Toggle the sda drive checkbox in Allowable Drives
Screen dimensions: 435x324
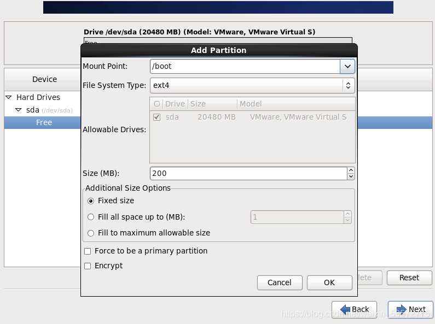coord(156,117)
